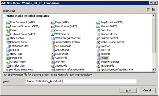Choose the Cursor File icon
159x96 pixels.
53,58
